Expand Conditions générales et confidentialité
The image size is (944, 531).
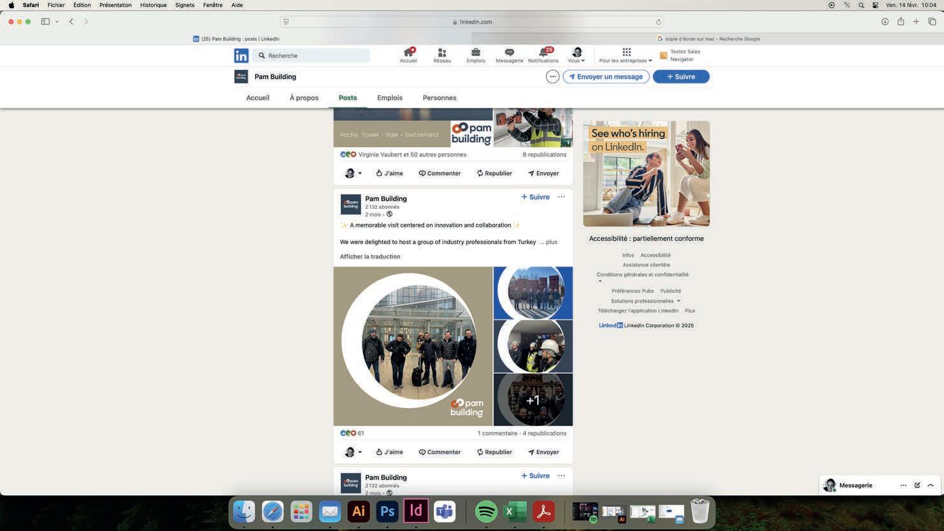click(643, 275)
